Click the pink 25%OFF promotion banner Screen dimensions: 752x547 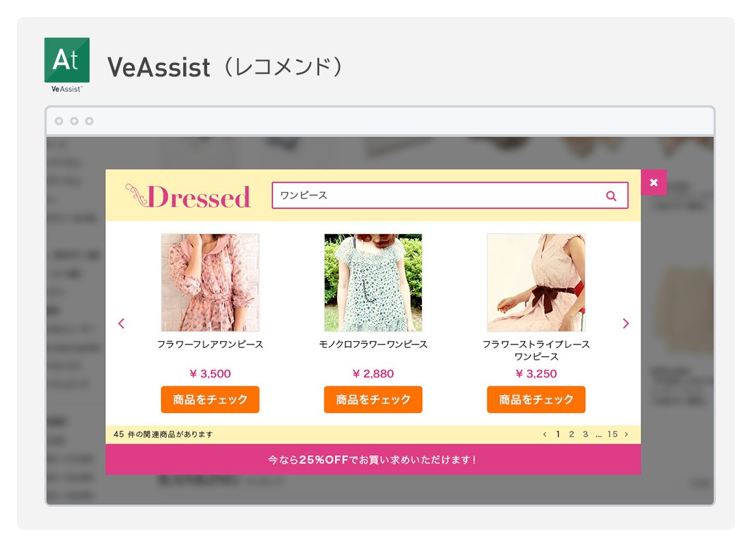click(373, 459)
